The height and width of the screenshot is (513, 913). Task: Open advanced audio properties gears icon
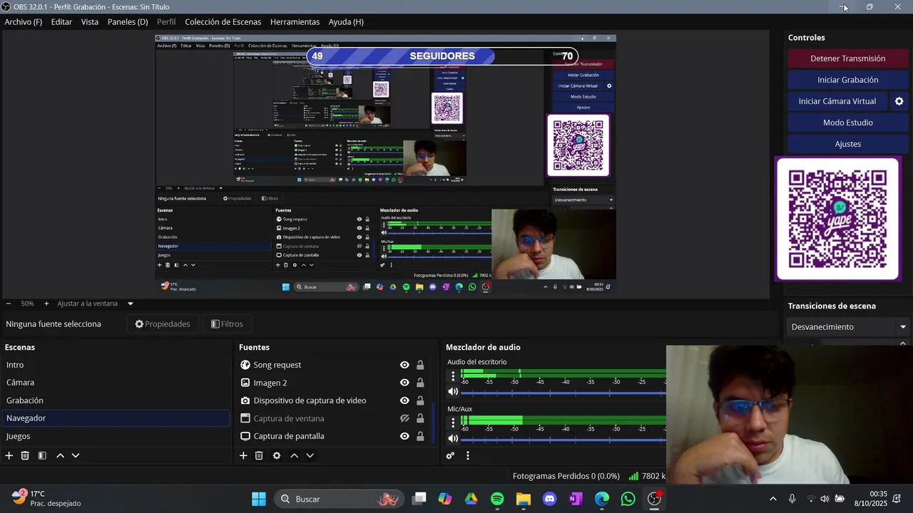point(450,455)
